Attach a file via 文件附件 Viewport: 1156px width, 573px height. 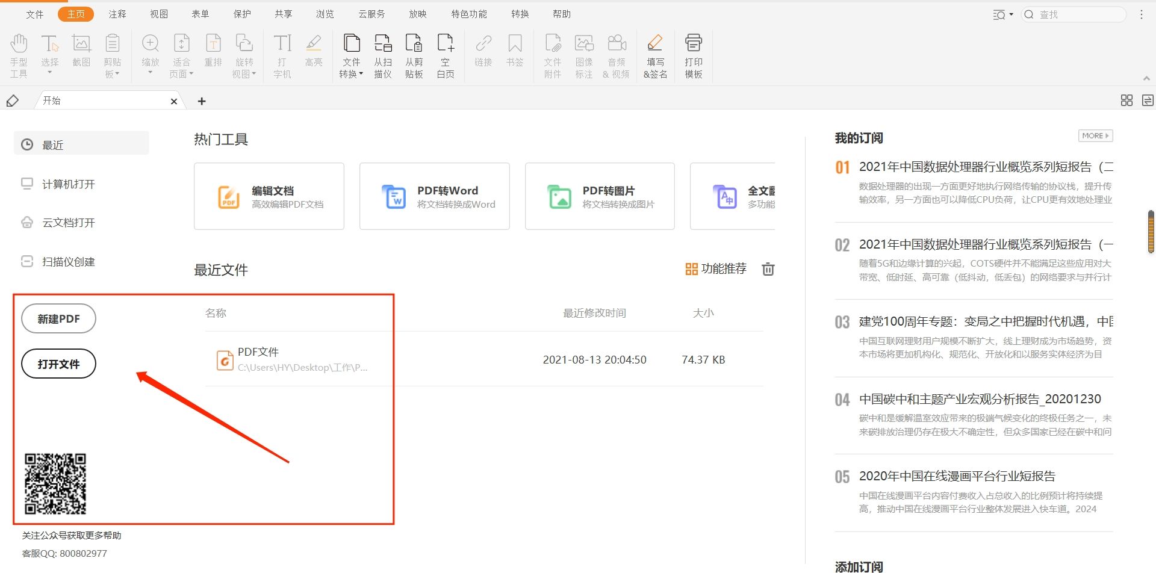click(552, 54)
